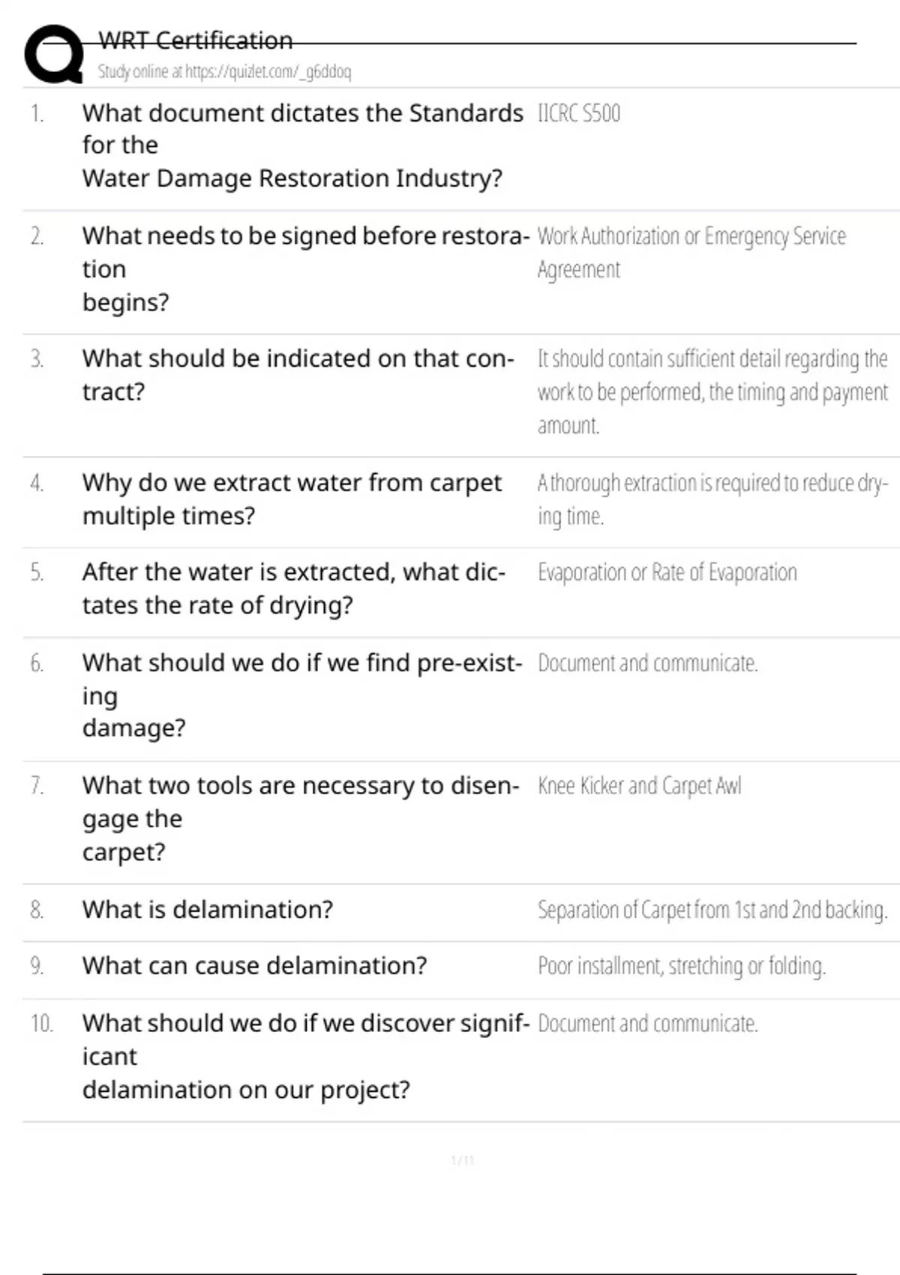Click the Poor installment answer

click(681, 966)
